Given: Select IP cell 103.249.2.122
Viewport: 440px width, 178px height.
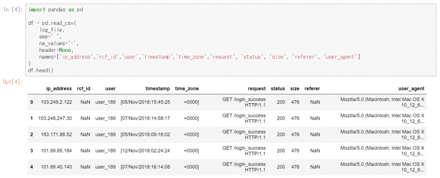Looking at the screenshot, I should pyautogui.click(x=56, y=102).
